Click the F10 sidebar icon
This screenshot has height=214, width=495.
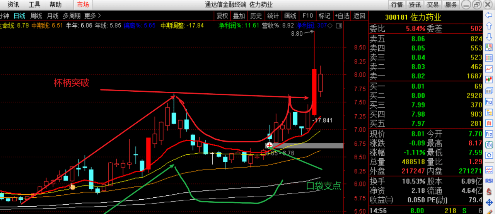tap(489, 102)
